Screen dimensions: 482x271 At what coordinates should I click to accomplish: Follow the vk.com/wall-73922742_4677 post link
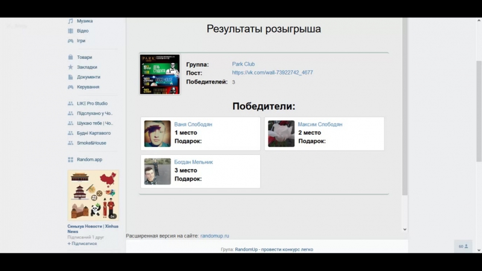(272, 73)
